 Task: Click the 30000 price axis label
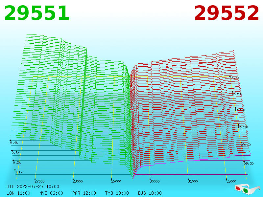coord(155,181)
